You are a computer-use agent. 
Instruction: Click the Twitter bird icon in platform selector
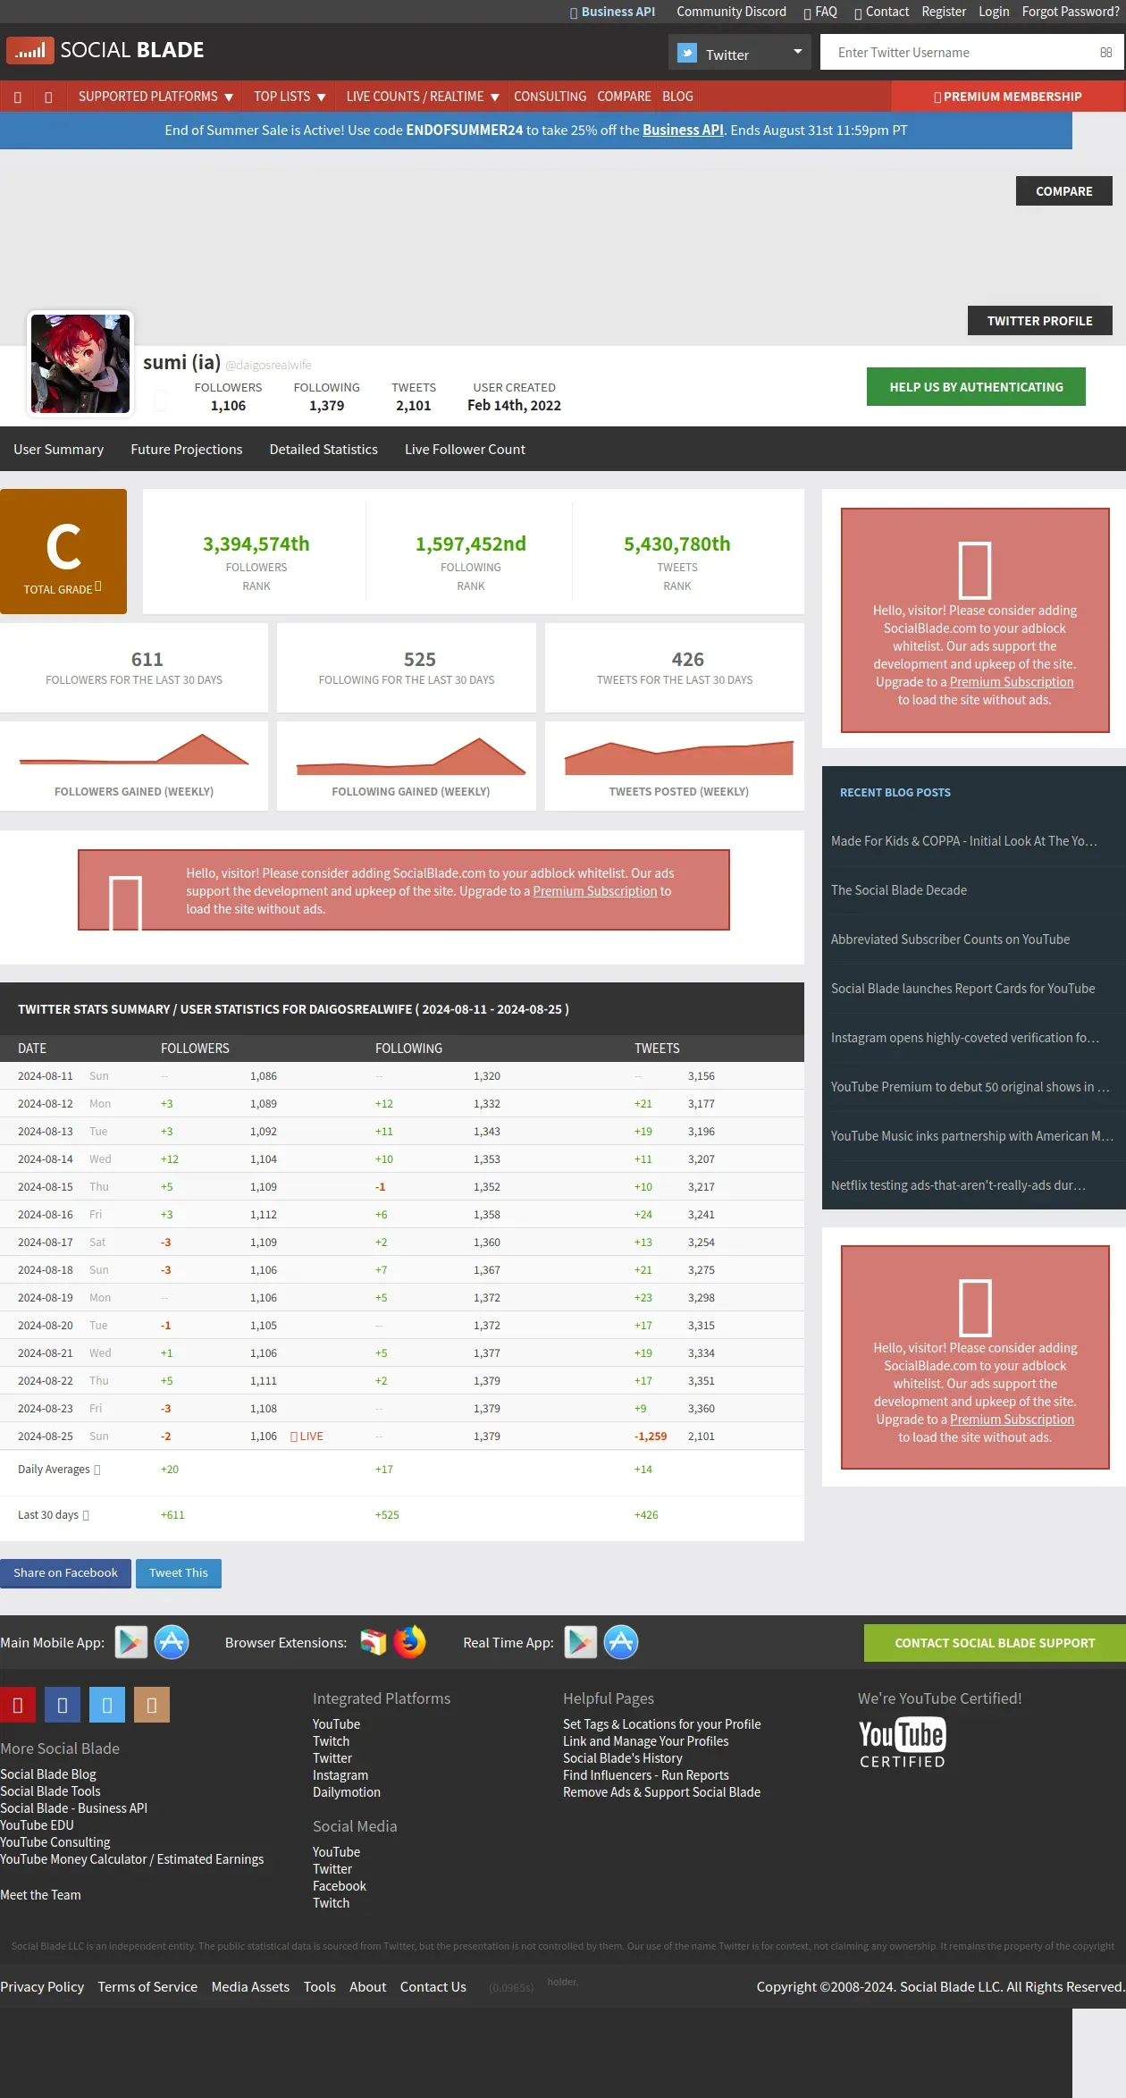686,54
